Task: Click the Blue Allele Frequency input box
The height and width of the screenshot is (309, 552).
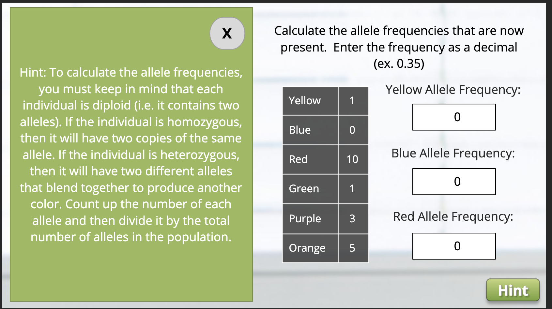Action: coord(454,181)
